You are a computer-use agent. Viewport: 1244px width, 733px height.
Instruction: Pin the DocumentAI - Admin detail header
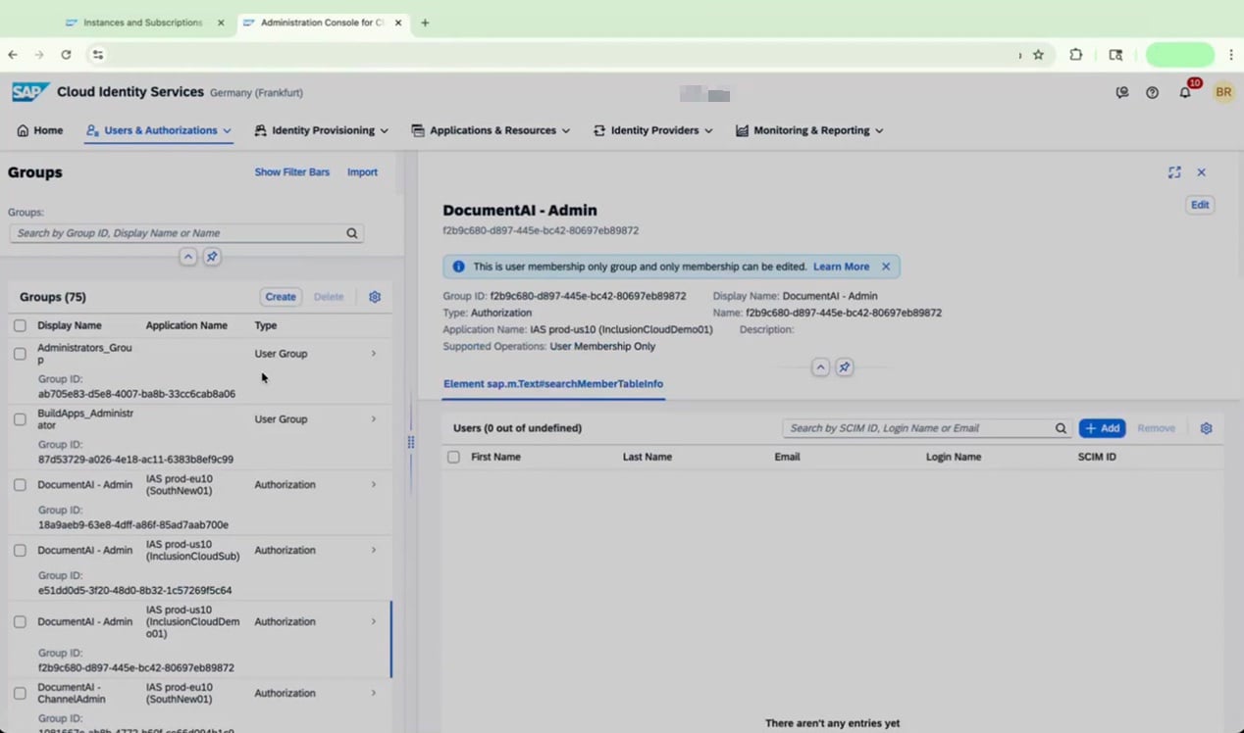click(844, 367)
